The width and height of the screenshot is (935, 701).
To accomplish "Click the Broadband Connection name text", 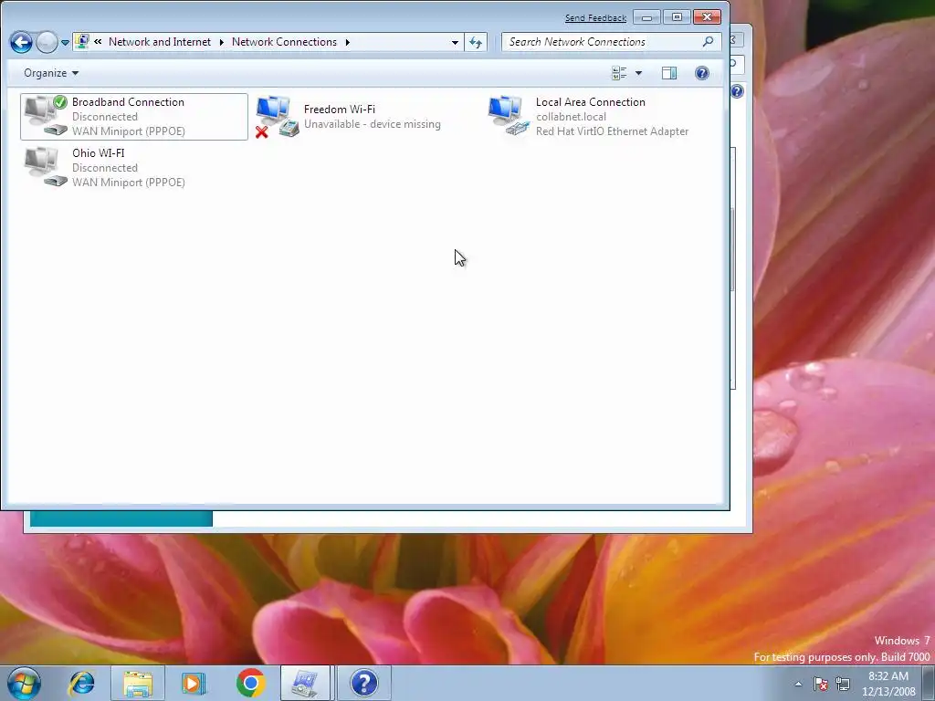I will coord(128,102).
